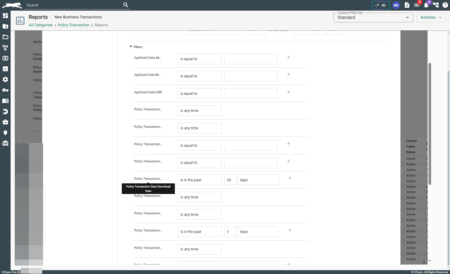Click the All Categories breadcrumb link
The width and height of the screenshot is (450, 274).
[x=41, y=25]
